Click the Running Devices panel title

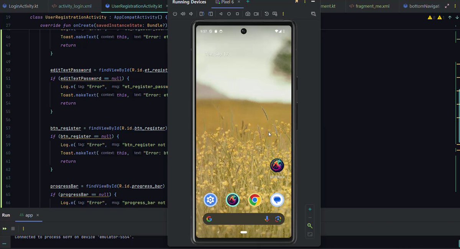point(189,2)
